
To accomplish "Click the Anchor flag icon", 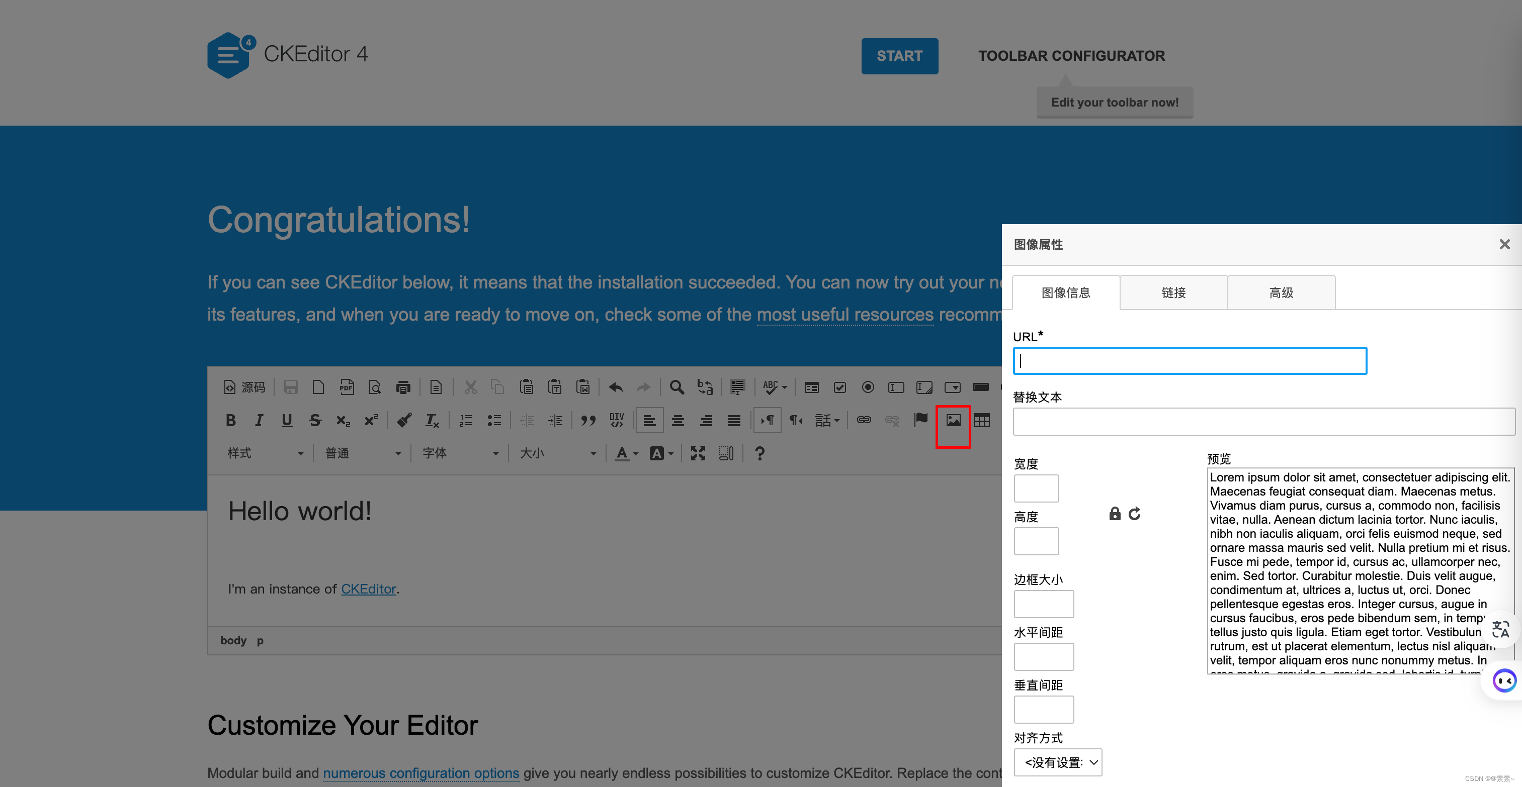I will pyautogui.click(x=920, y=420).
